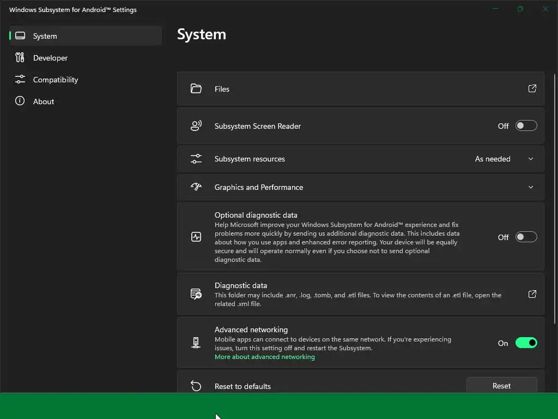Click the Advanced networking device icon

point(196,343)
